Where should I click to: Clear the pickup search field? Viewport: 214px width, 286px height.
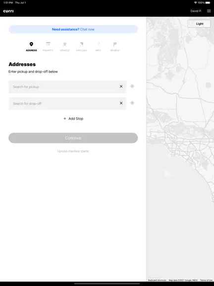tap(121, 86)
